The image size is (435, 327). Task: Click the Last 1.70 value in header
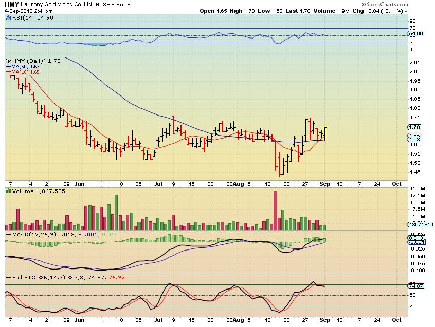point(298,11)
